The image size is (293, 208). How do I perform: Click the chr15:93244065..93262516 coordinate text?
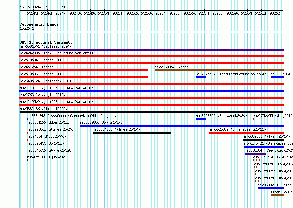pos(43,7)
